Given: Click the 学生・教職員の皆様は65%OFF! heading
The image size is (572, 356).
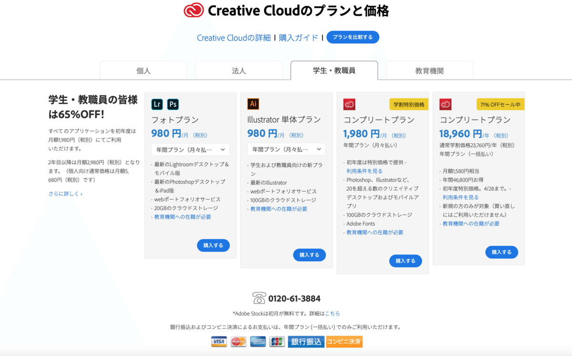Looking at the screenshot, I should click(93, 107).
